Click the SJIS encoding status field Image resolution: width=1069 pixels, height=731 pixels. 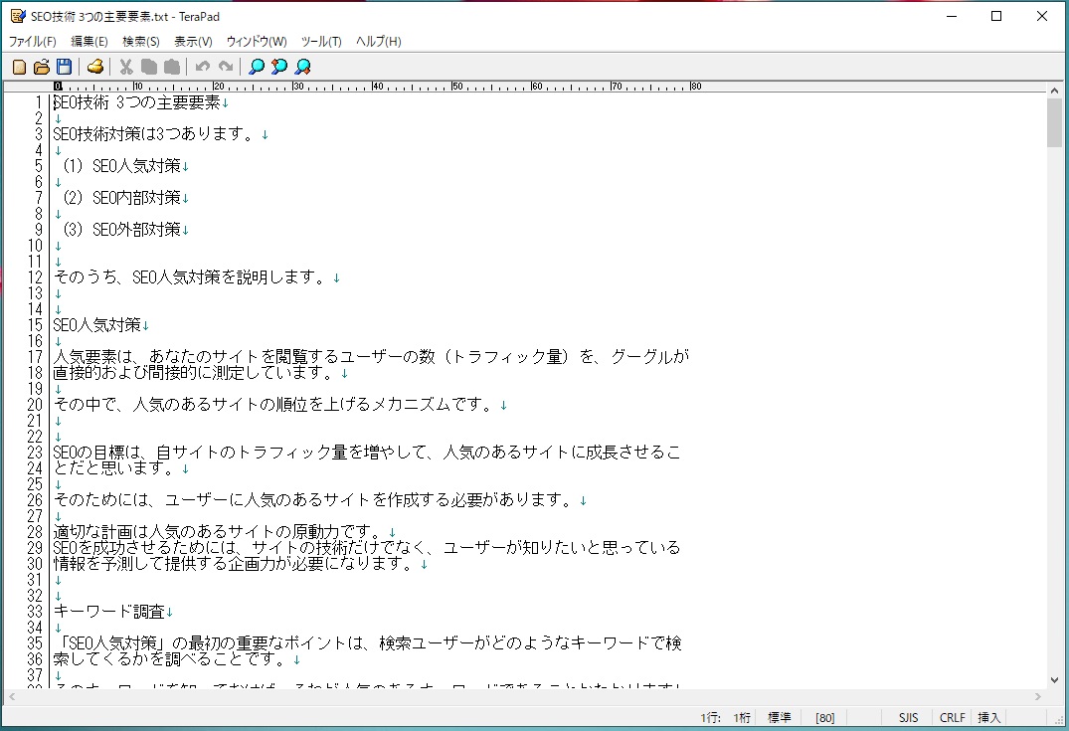tap(908, 717)
